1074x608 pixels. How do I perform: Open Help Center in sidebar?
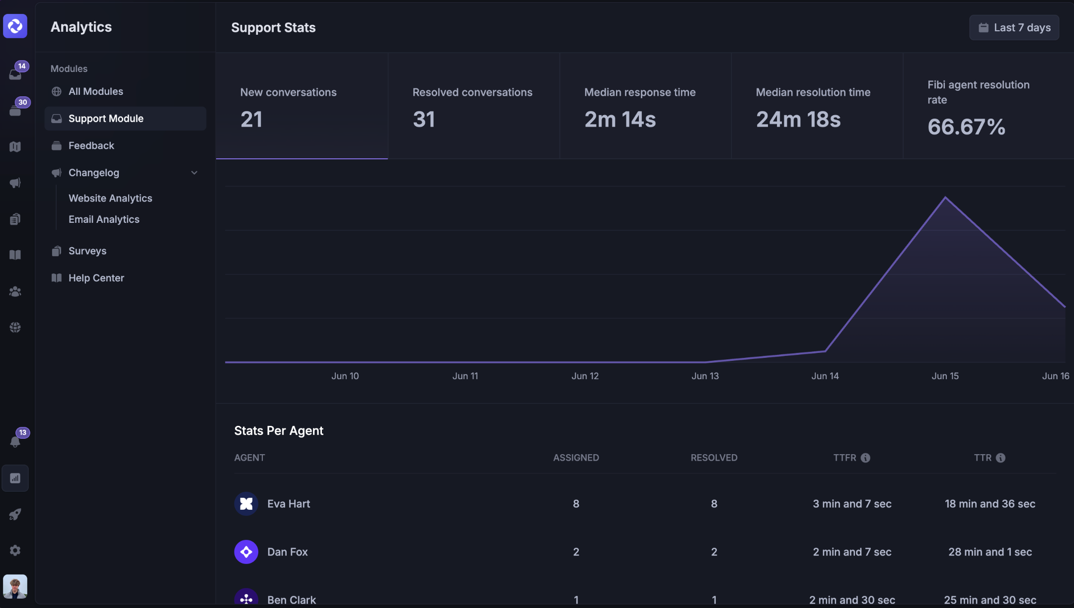[96, 278]
